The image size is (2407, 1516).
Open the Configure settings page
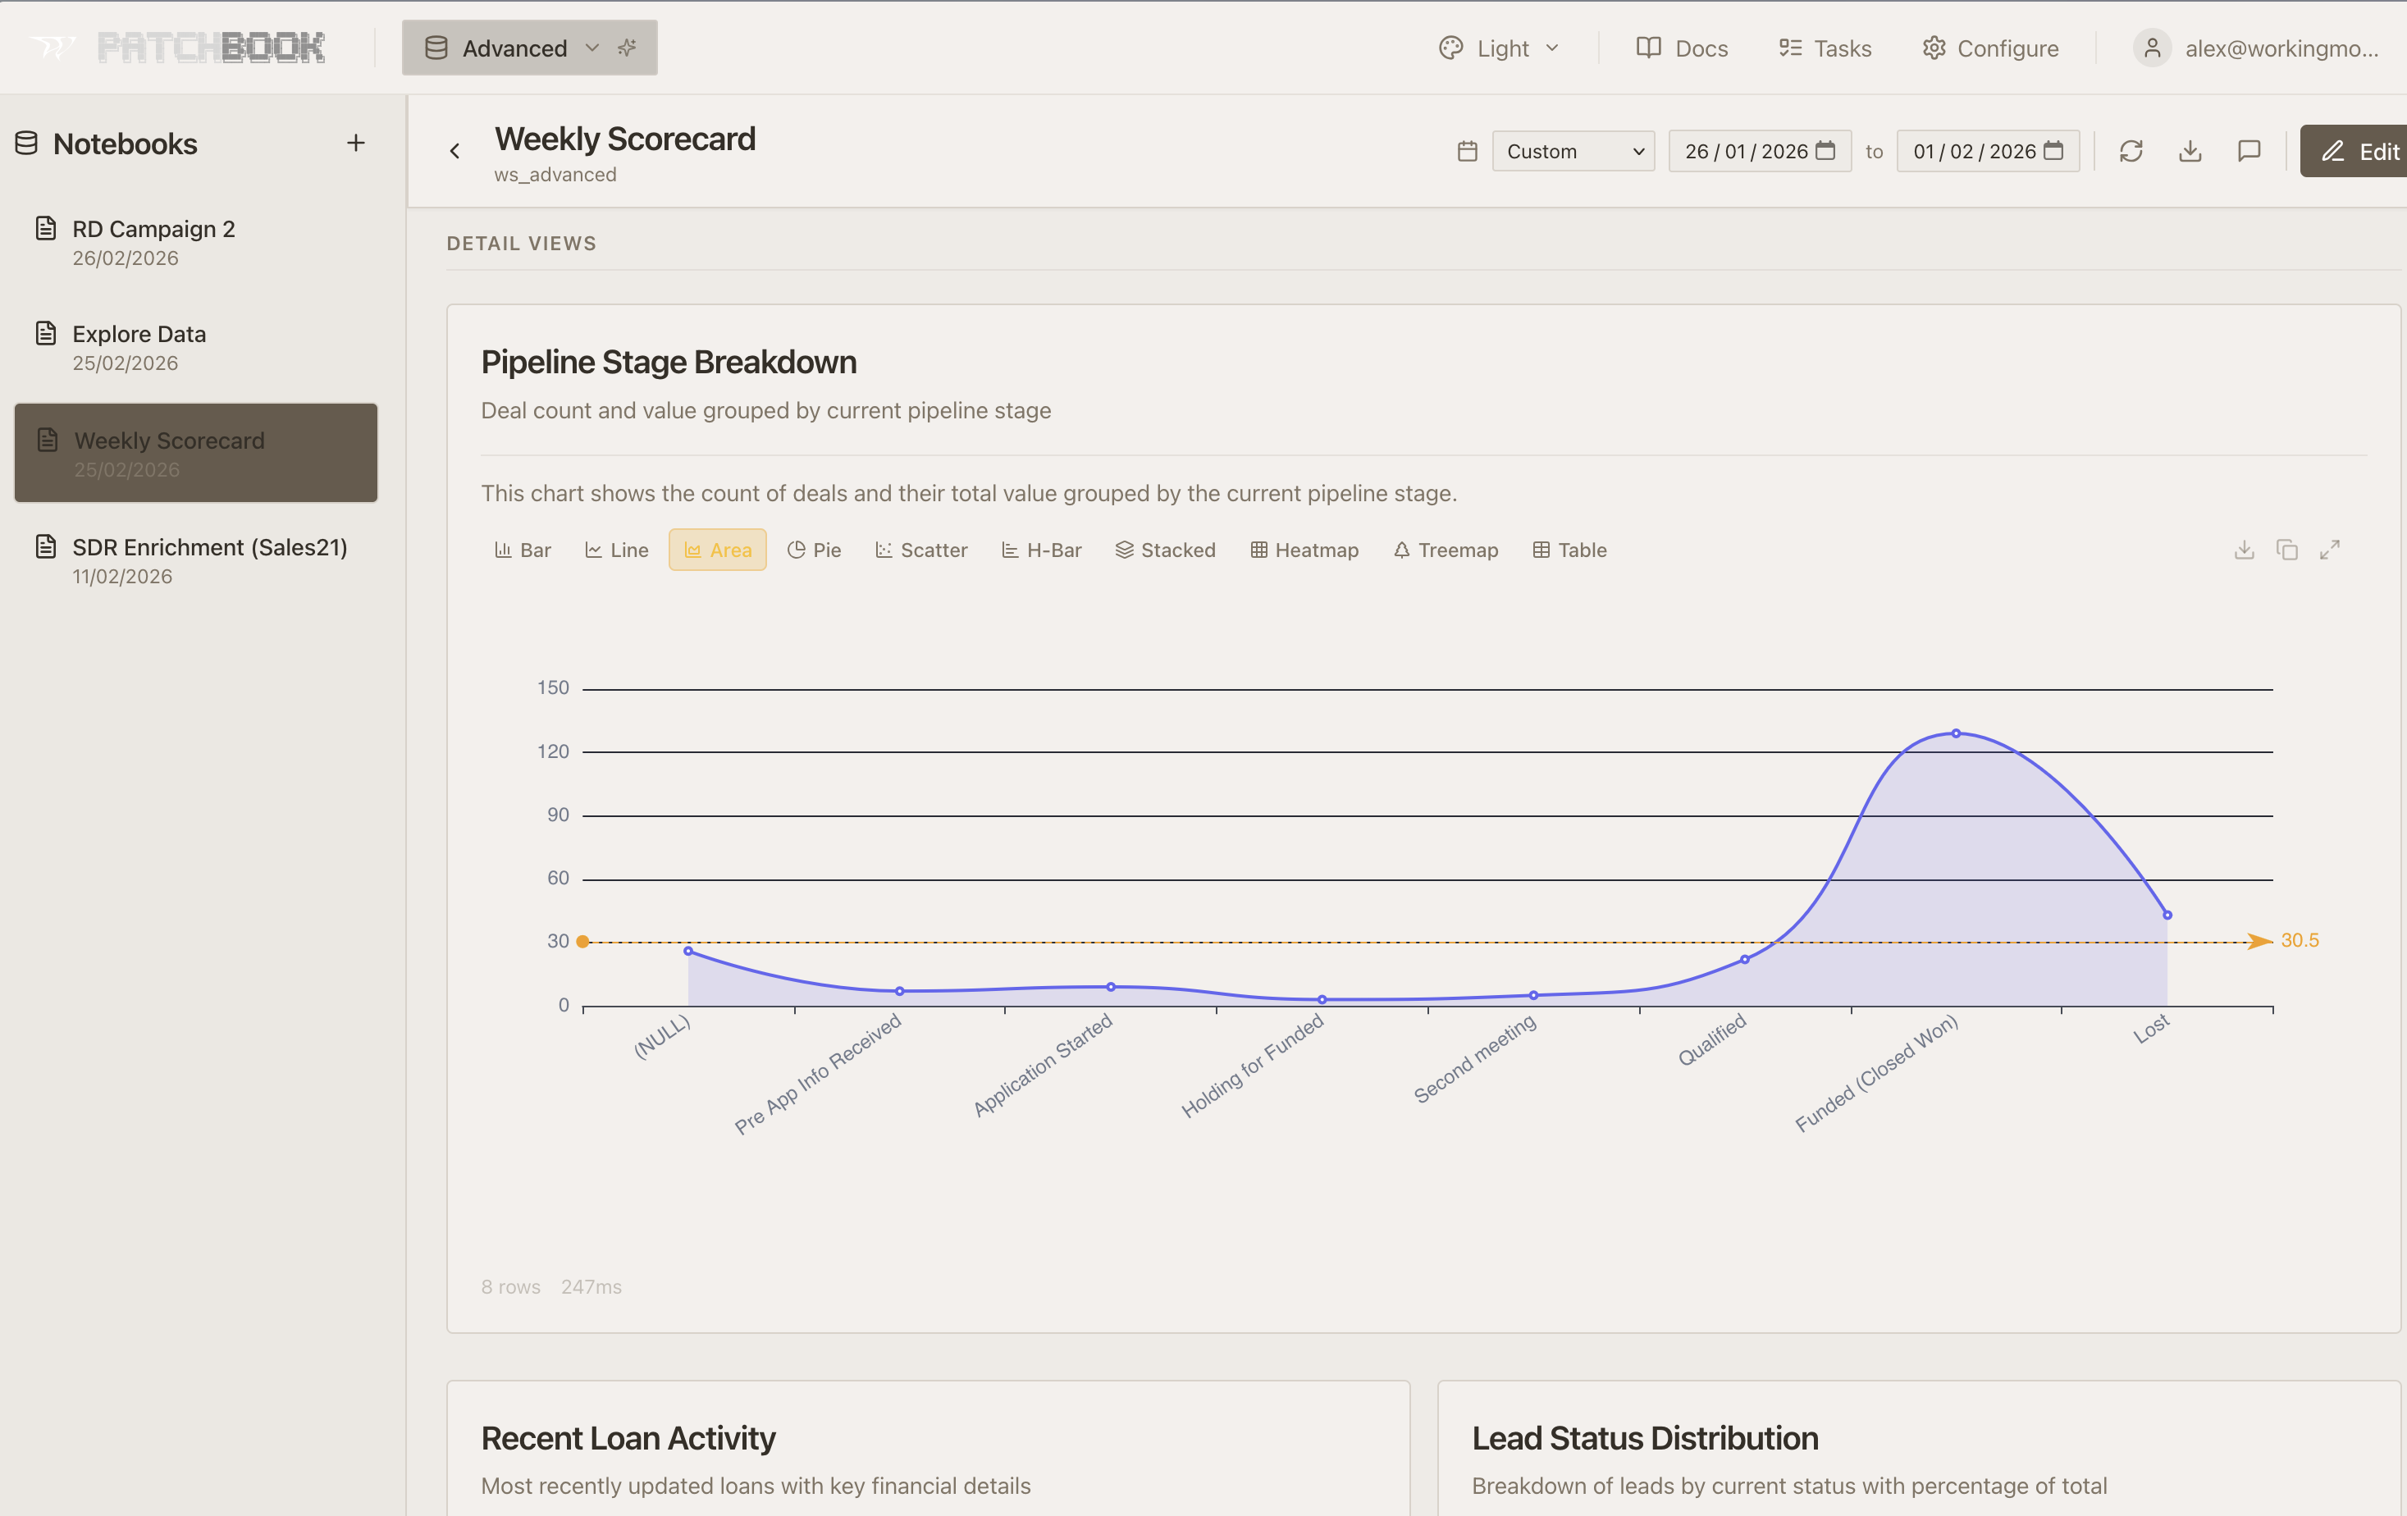click(1989, 47)
